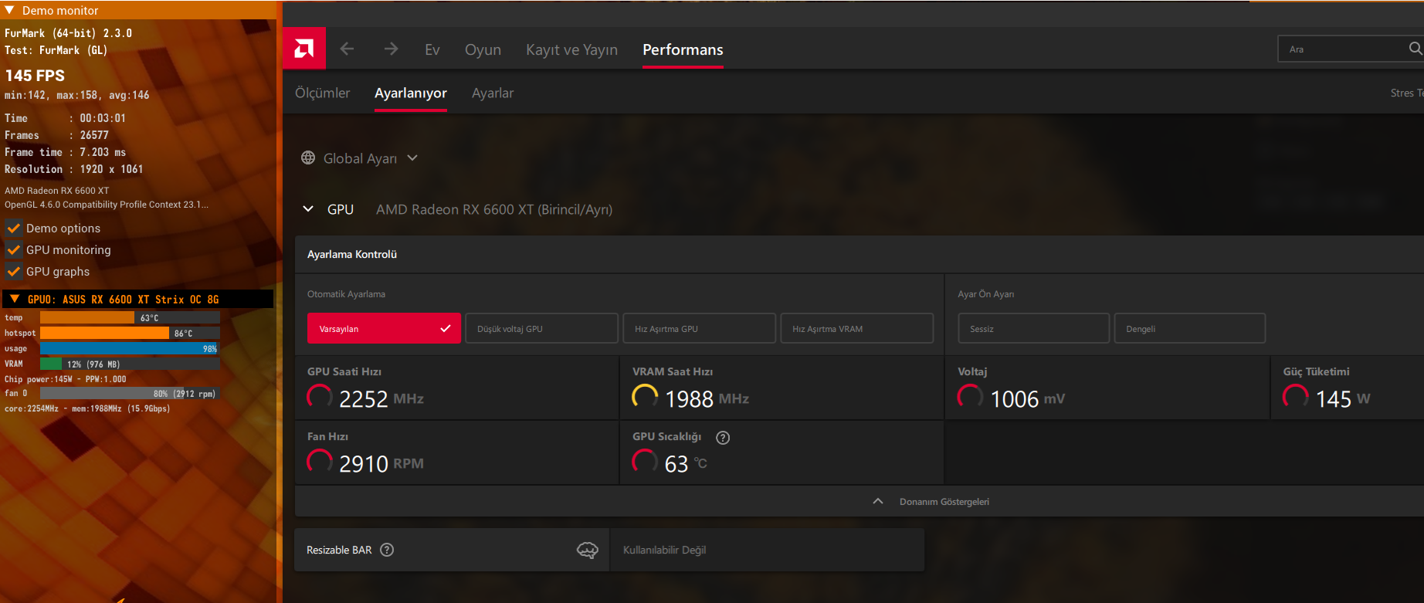Click the Stres Testi link
Viewport: 1424px width, 603px height.
coord(1407,93)
